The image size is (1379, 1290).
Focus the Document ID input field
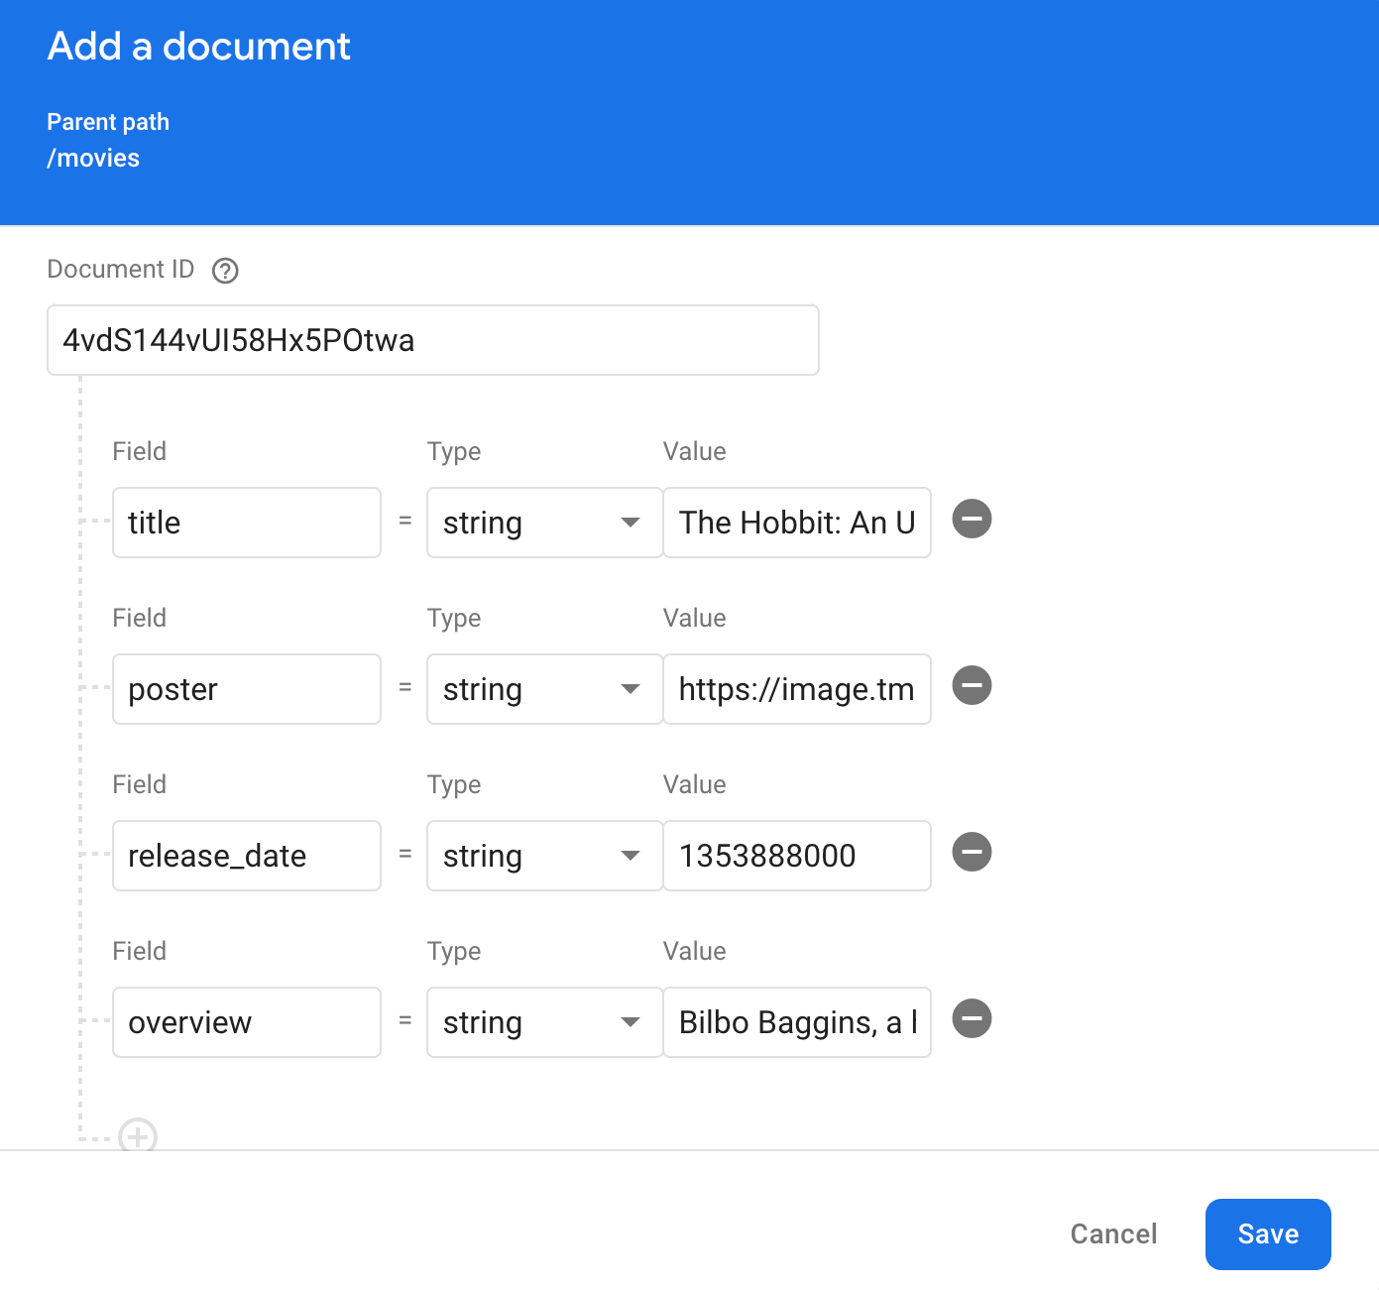pos(433,340)
